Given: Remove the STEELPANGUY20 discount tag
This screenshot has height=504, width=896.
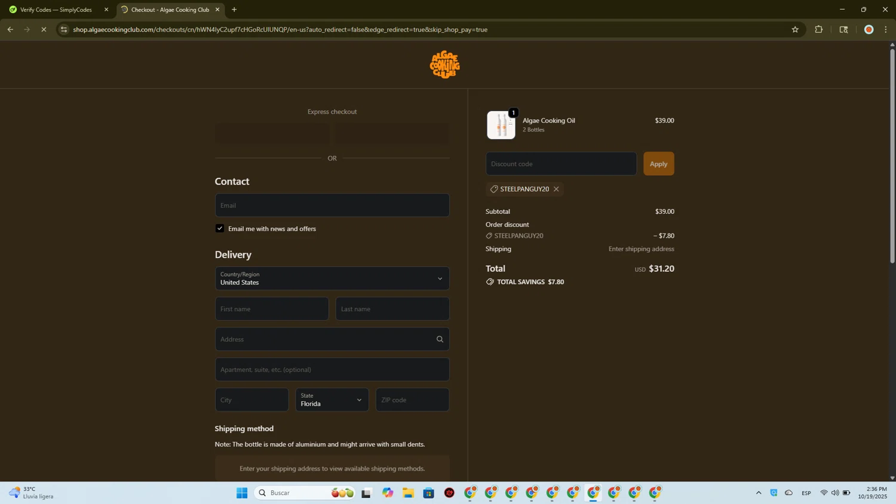Looking at the screenshot, I should [x=556, y=189].
